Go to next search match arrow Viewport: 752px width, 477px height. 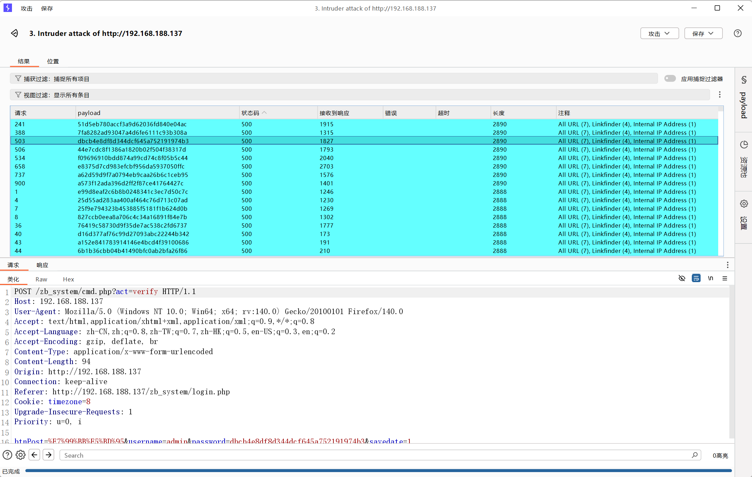49,455
